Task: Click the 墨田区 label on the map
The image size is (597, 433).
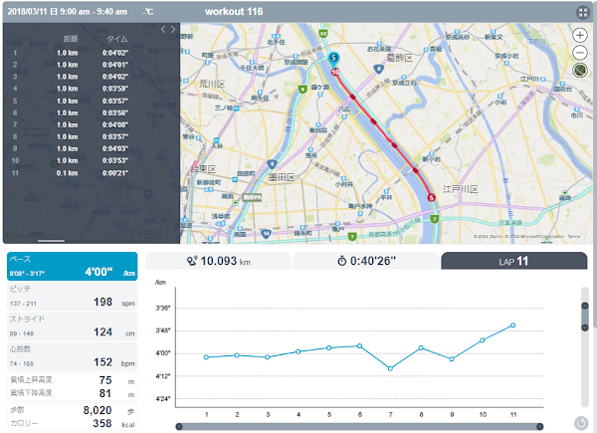Action: pyautogui.click(x=282, y=177)
